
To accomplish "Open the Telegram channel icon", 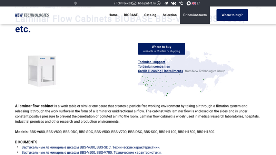I will point(166,3).
